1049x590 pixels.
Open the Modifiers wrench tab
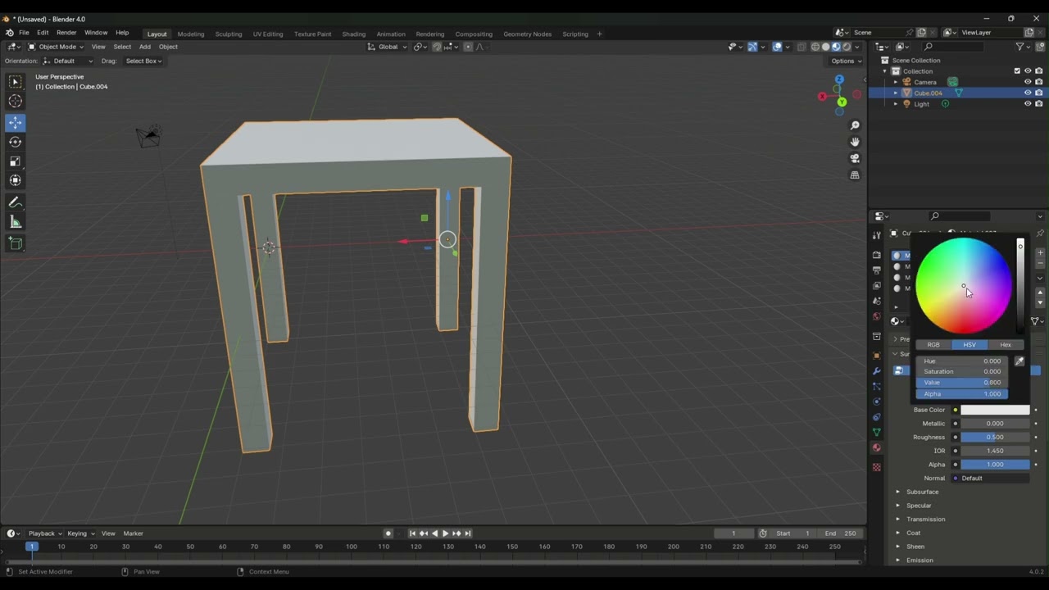(x=877, y=371)
